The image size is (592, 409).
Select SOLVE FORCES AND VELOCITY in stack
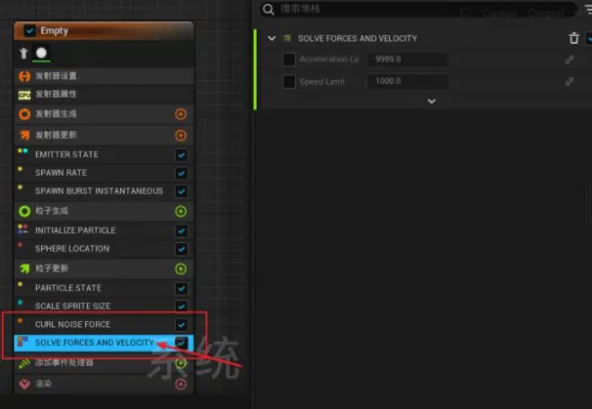(104, 343)
